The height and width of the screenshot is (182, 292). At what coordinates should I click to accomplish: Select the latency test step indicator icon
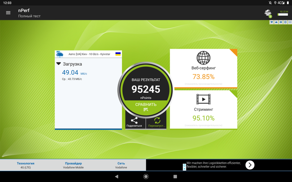[281, 22]
